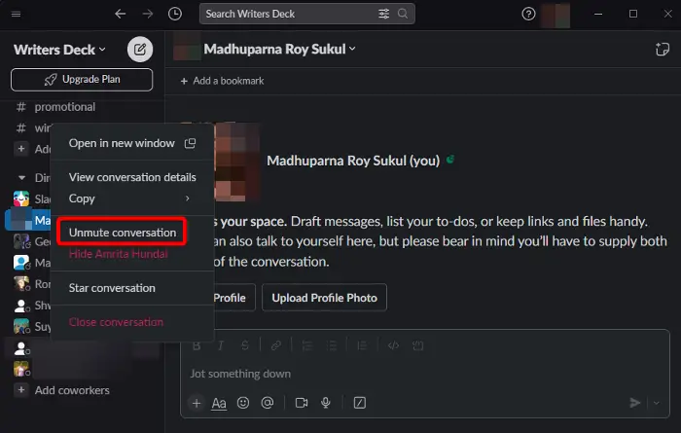Click the slash shortcuts icon
This screenshot has width=681, height=433.
[360, 403]
